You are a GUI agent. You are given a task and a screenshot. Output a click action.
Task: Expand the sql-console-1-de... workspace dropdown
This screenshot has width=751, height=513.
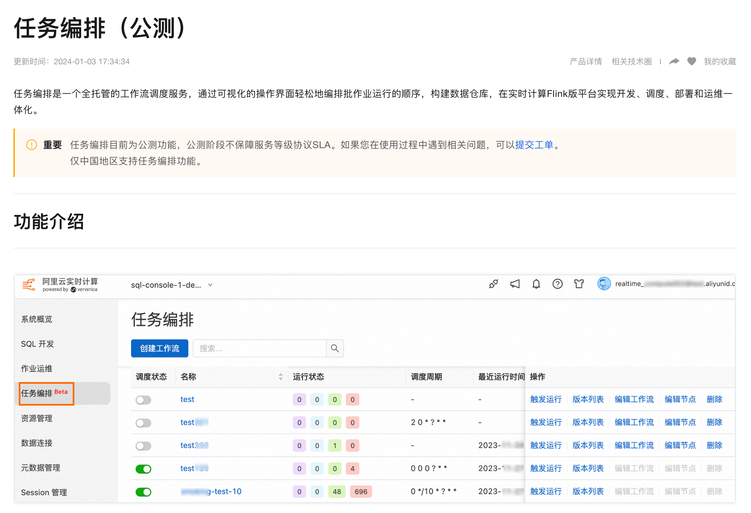(172, 285)
